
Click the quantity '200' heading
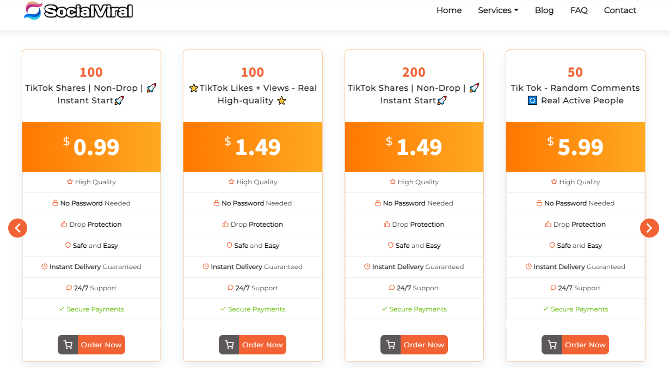pyautogui.click(x=414, y=72)
